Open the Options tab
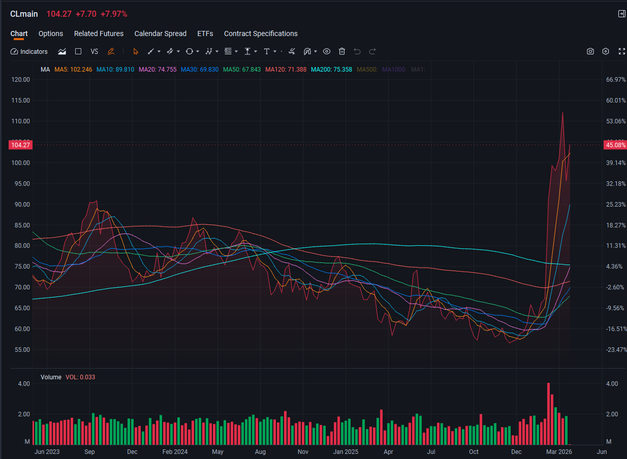 (51, 34)
